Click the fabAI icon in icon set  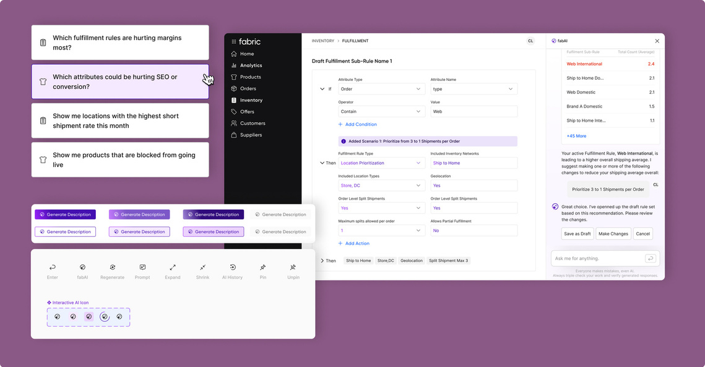pyautogui.click(x=82, y=268)
